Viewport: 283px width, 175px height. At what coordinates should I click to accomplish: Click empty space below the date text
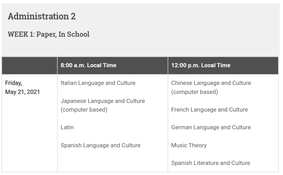(x=29, y=135)
